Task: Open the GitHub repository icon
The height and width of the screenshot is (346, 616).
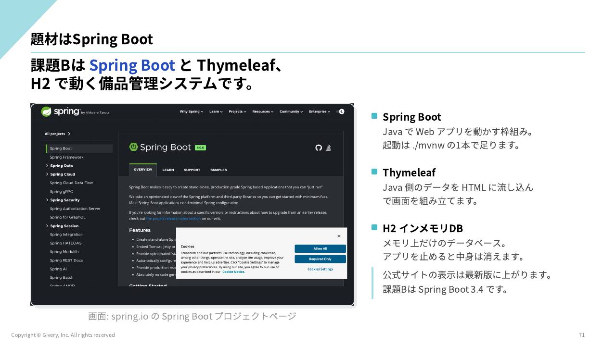Action: [x=318, y=148]
